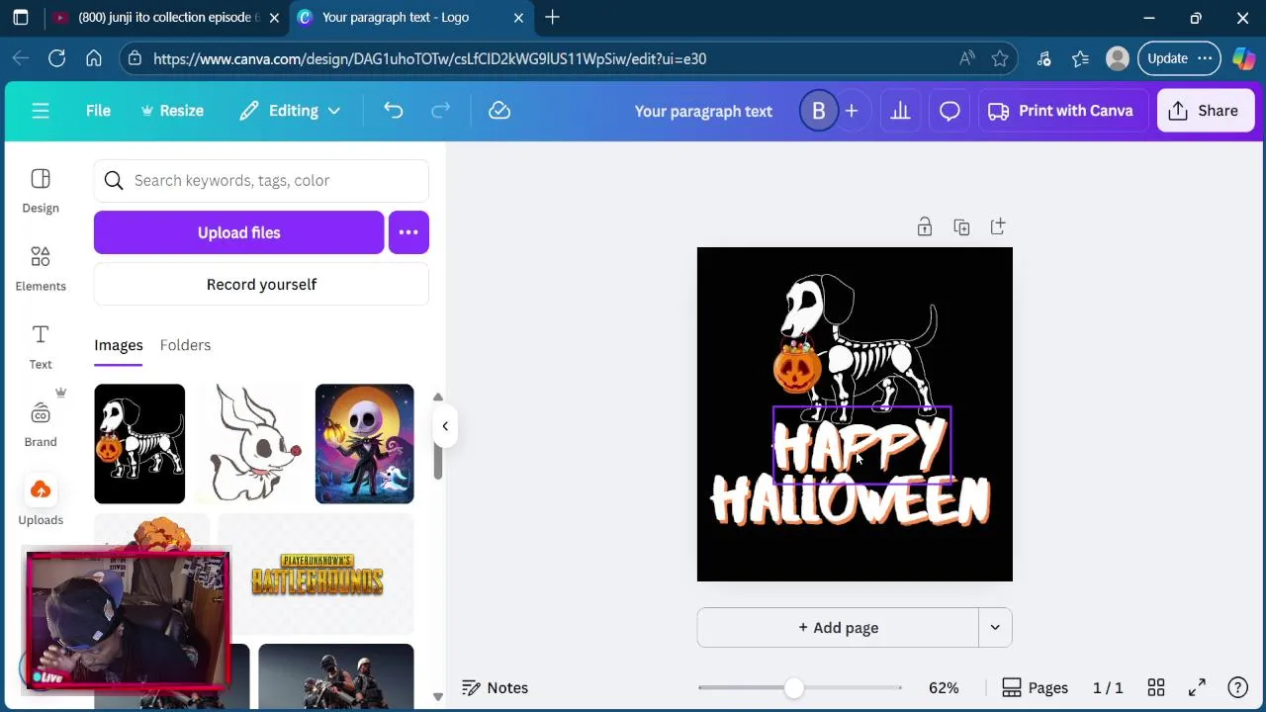Open browser favorites list icon

(1080, 58)
